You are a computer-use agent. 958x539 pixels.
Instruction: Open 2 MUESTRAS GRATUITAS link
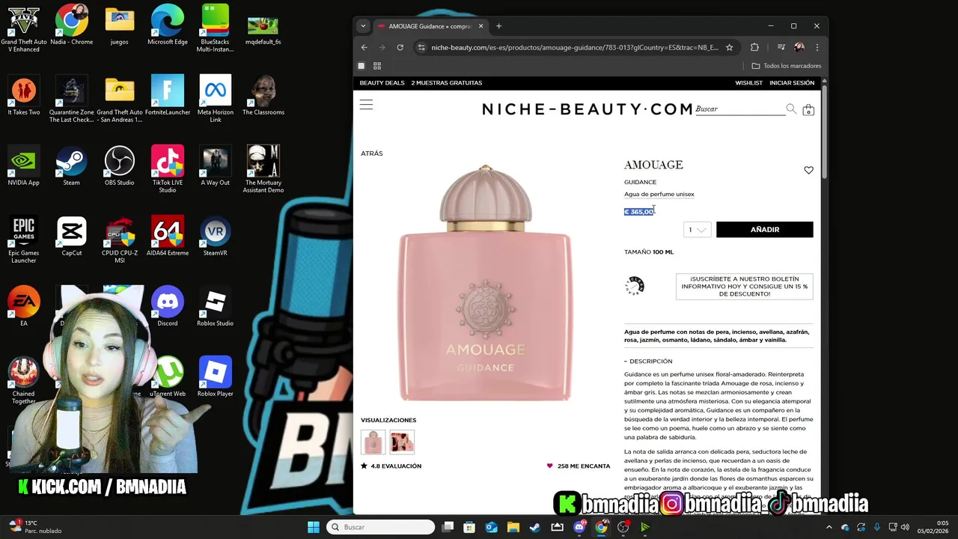[x=447, y=83]
